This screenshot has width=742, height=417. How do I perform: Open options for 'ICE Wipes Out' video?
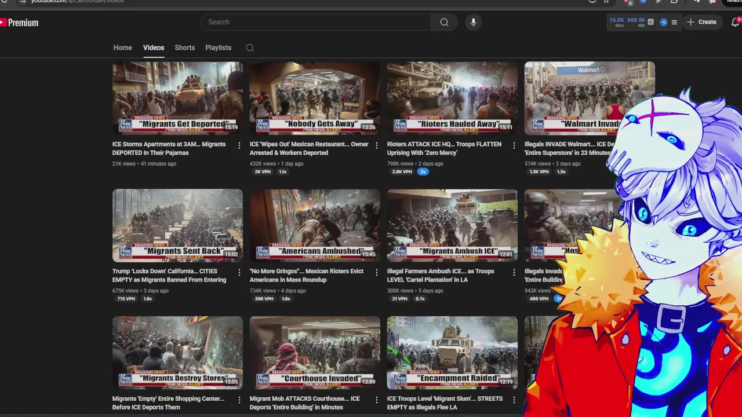pos(376,145)
